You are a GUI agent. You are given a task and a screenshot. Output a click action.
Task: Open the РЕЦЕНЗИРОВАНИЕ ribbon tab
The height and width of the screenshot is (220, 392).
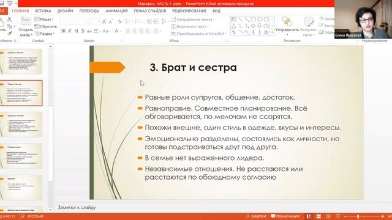coord(189,11)
